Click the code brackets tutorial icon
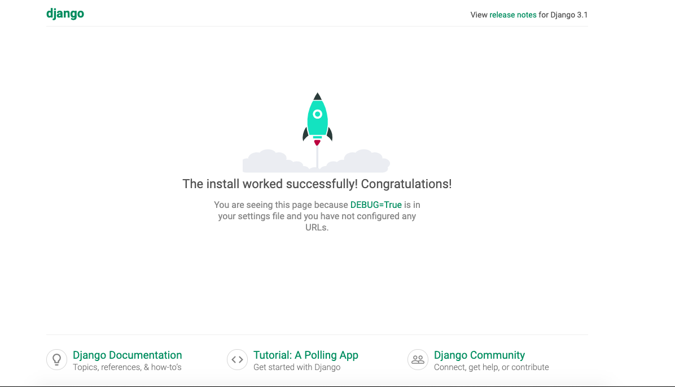The width and height of the screenshot is (675, 387). (x=237, y=359)
